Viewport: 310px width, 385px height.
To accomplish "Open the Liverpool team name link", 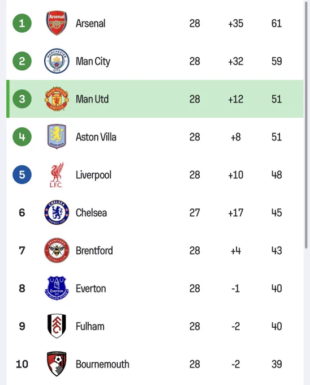I will pos(93,175).
